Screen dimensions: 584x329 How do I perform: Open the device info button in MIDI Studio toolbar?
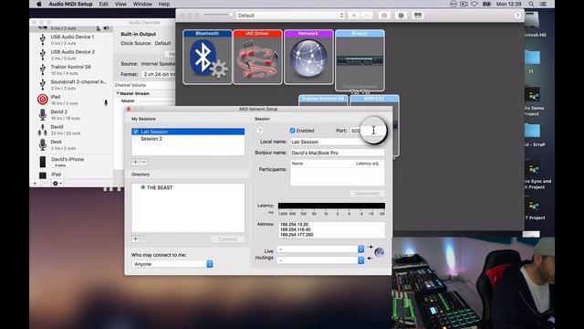[x=384, y=16]
